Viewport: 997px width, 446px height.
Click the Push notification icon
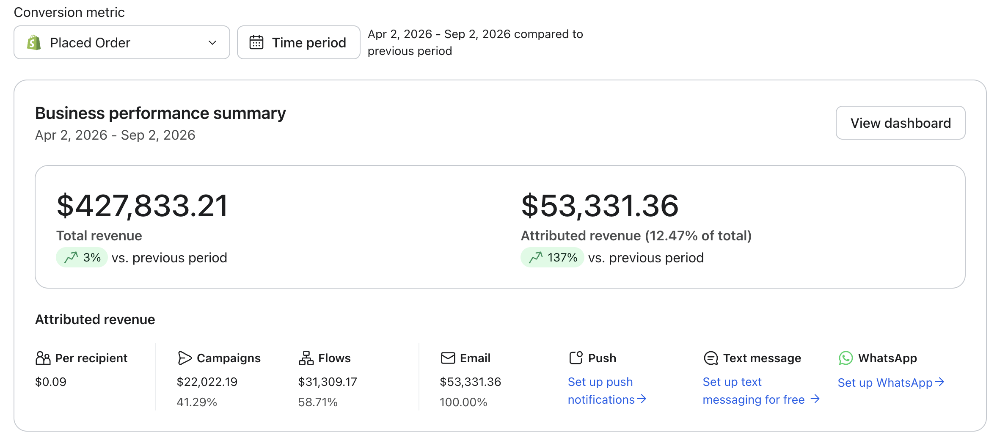pyautogui.click(x=576, y=358)
